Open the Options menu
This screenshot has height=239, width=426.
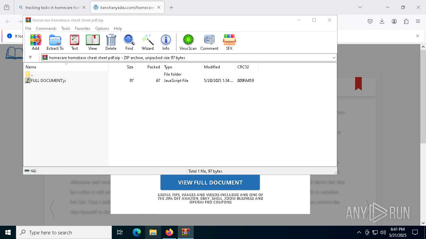pyautogui.click(x=102, y=29)
